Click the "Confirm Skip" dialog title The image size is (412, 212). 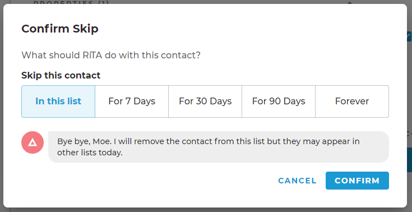coord(60,29)
